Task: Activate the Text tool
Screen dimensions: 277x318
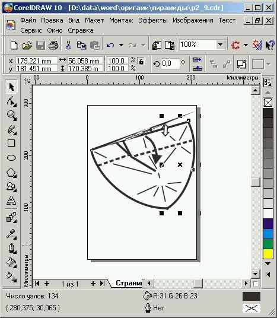Action: pyautogui.click(x=11, y=201)
